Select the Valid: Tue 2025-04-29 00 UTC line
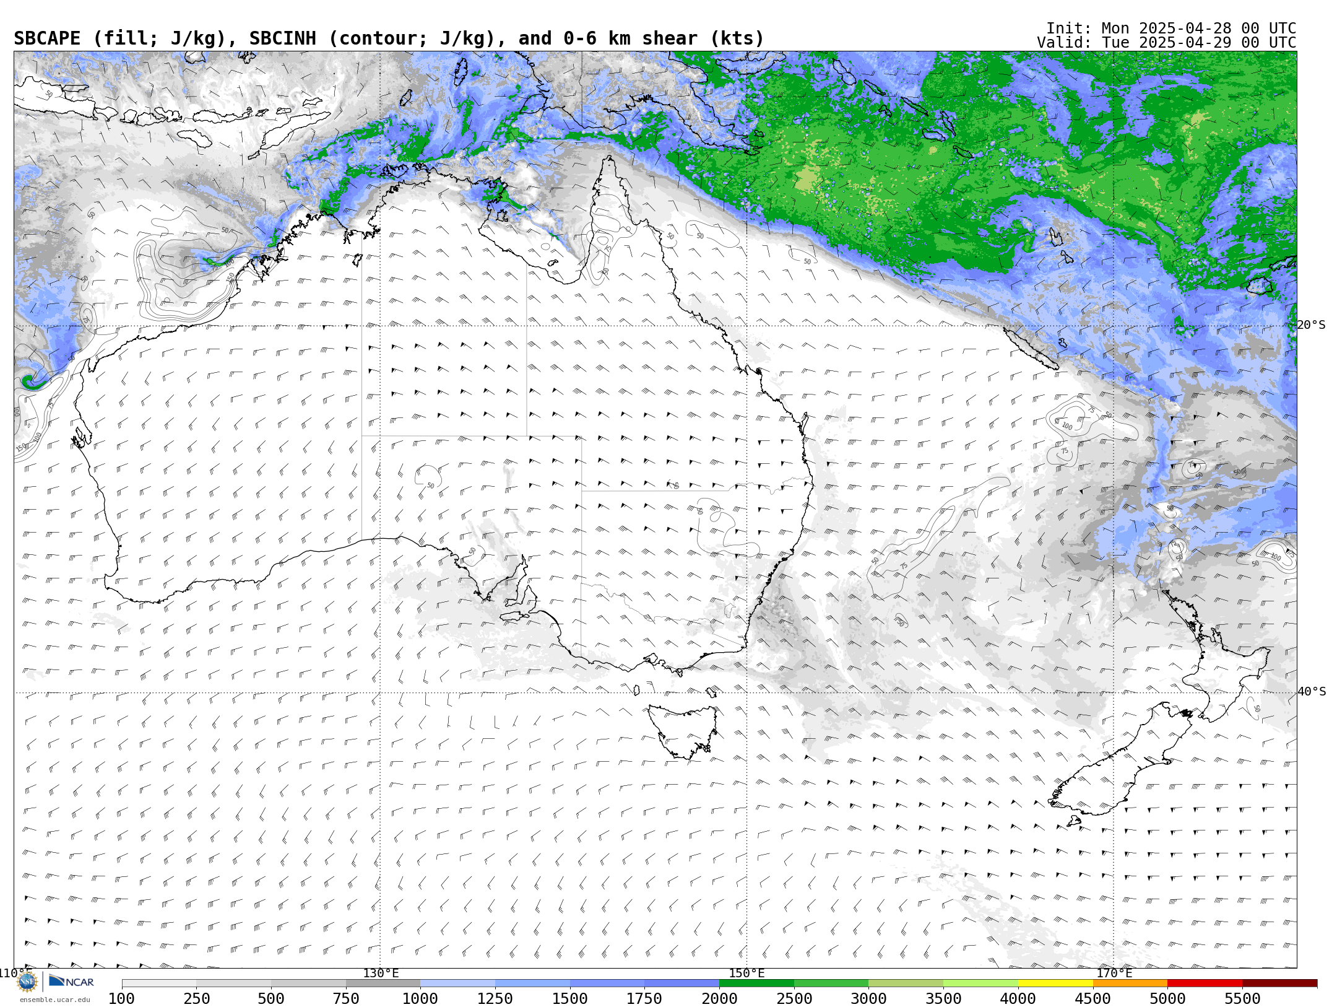The height and width of the screenshot is (1007, 1337). 1166,43
